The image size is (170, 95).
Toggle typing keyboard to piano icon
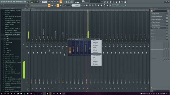(49, 5)
